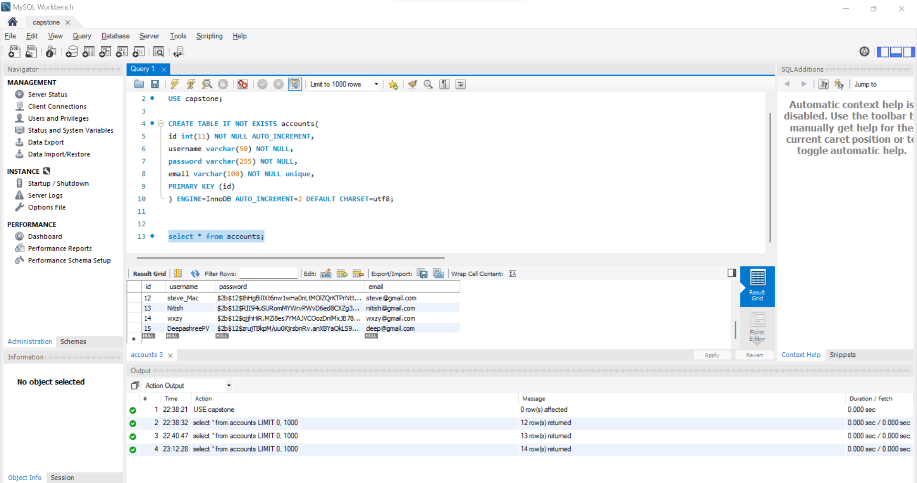Screen dimensions: 917x483
Task: Create a new view in active schema
Action: pos(105,52)
